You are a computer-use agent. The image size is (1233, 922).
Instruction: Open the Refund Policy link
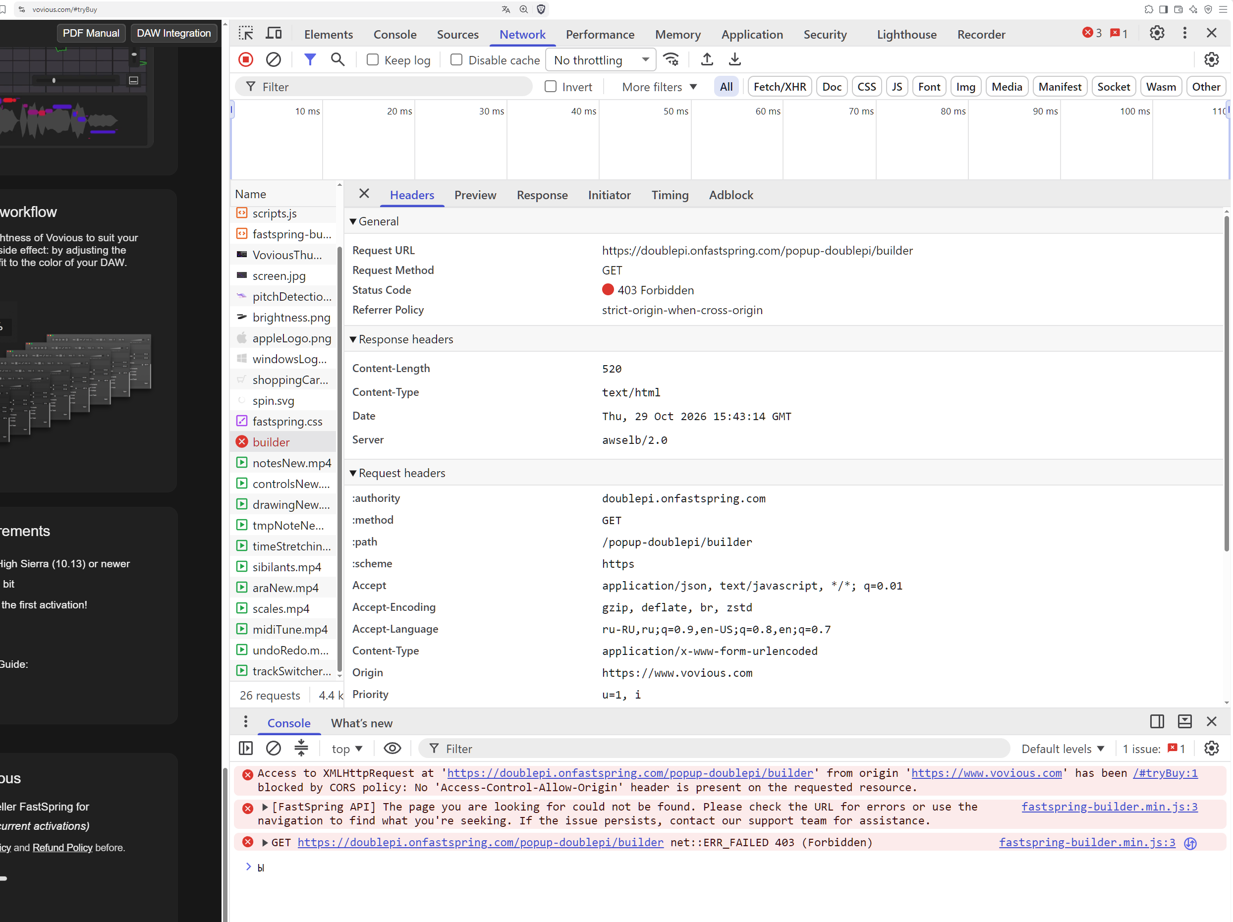(62, 847)
